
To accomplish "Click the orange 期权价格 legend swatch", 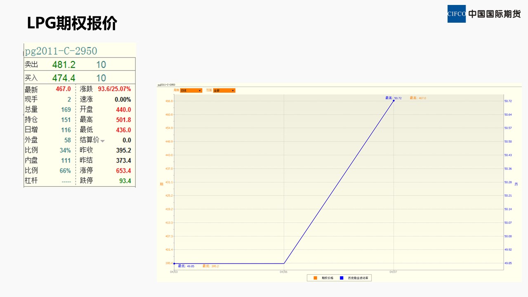I will click(316, 278).
